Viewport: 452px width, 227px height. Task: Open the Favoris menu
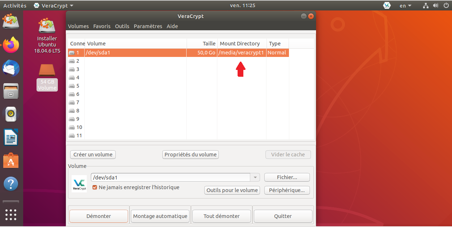pyautogui.click(x=102, y=26)
